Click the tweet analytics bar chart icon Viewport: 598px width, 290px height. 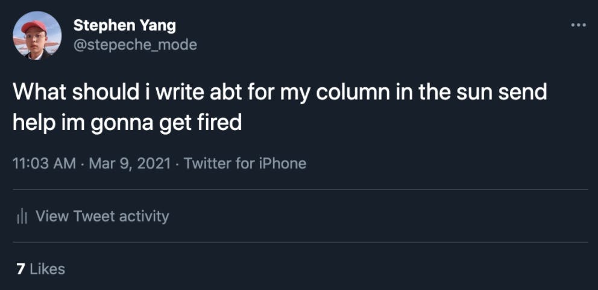(22, 216)
